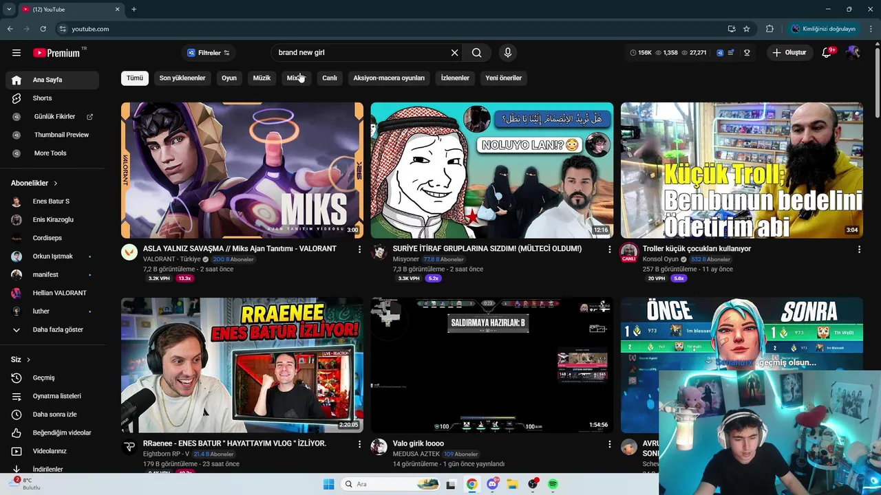Click the trophy icon in stats bar
Screen dimensions: 881x495
[747, 53]
